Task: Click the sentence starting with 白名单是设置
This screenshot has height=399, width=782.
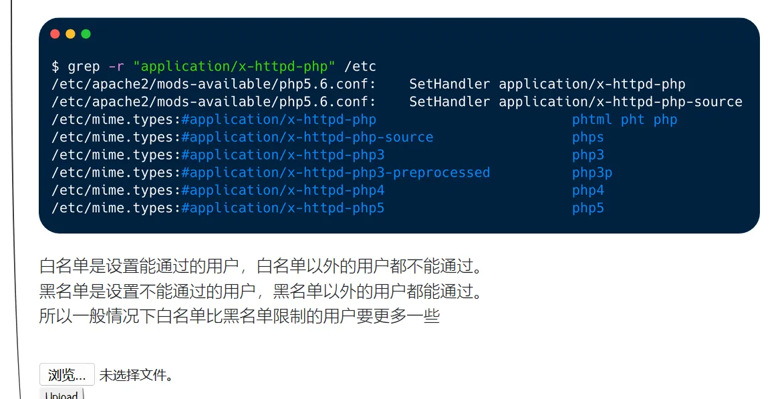Action: (x=261, y=267)
